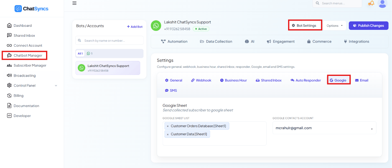392x168 pixels.
Task: Click the Control Panel gear icon
Action: [9, 86]
